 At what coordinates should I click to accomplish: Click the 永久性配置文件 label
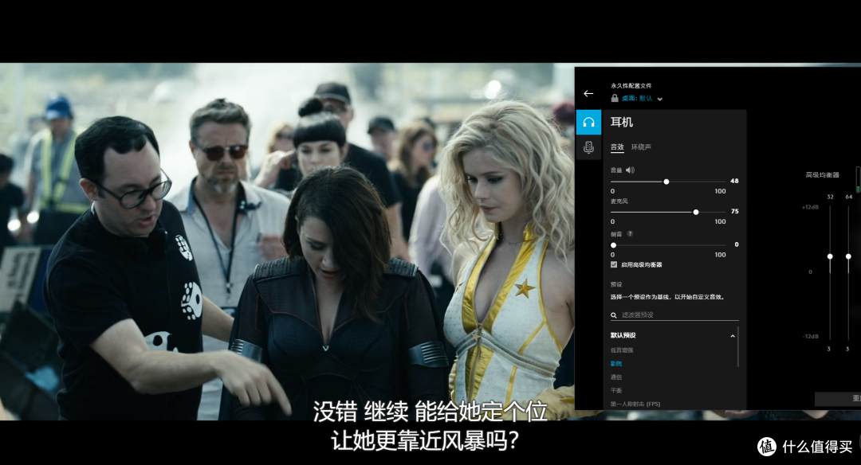(631, 86)
